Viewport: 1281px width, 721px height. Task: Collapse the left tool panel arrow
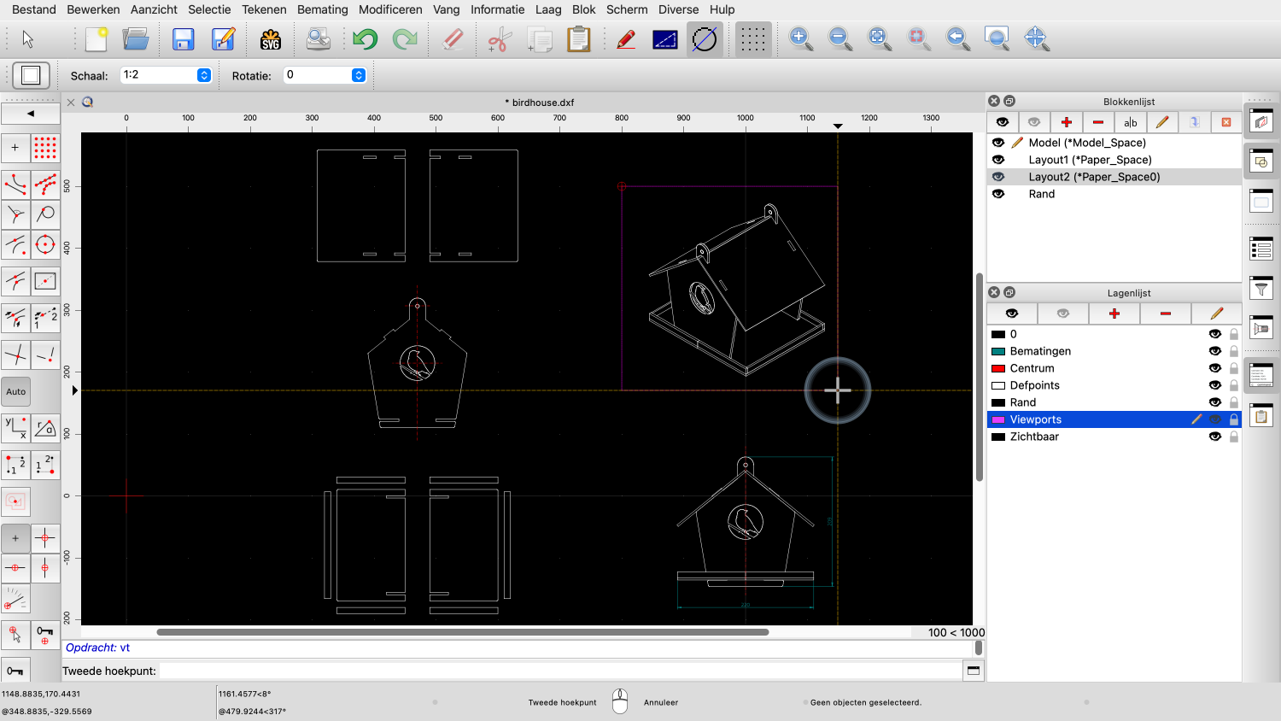tap(31, 113)
